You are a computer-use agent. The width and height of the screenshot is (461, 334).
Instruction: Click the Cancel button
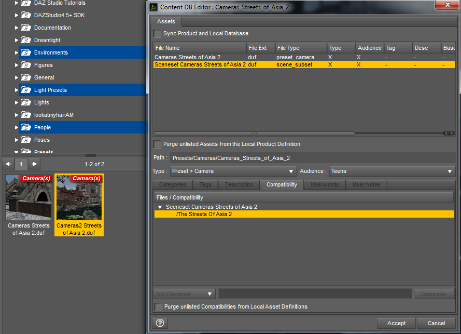click(x=436, y=323)
